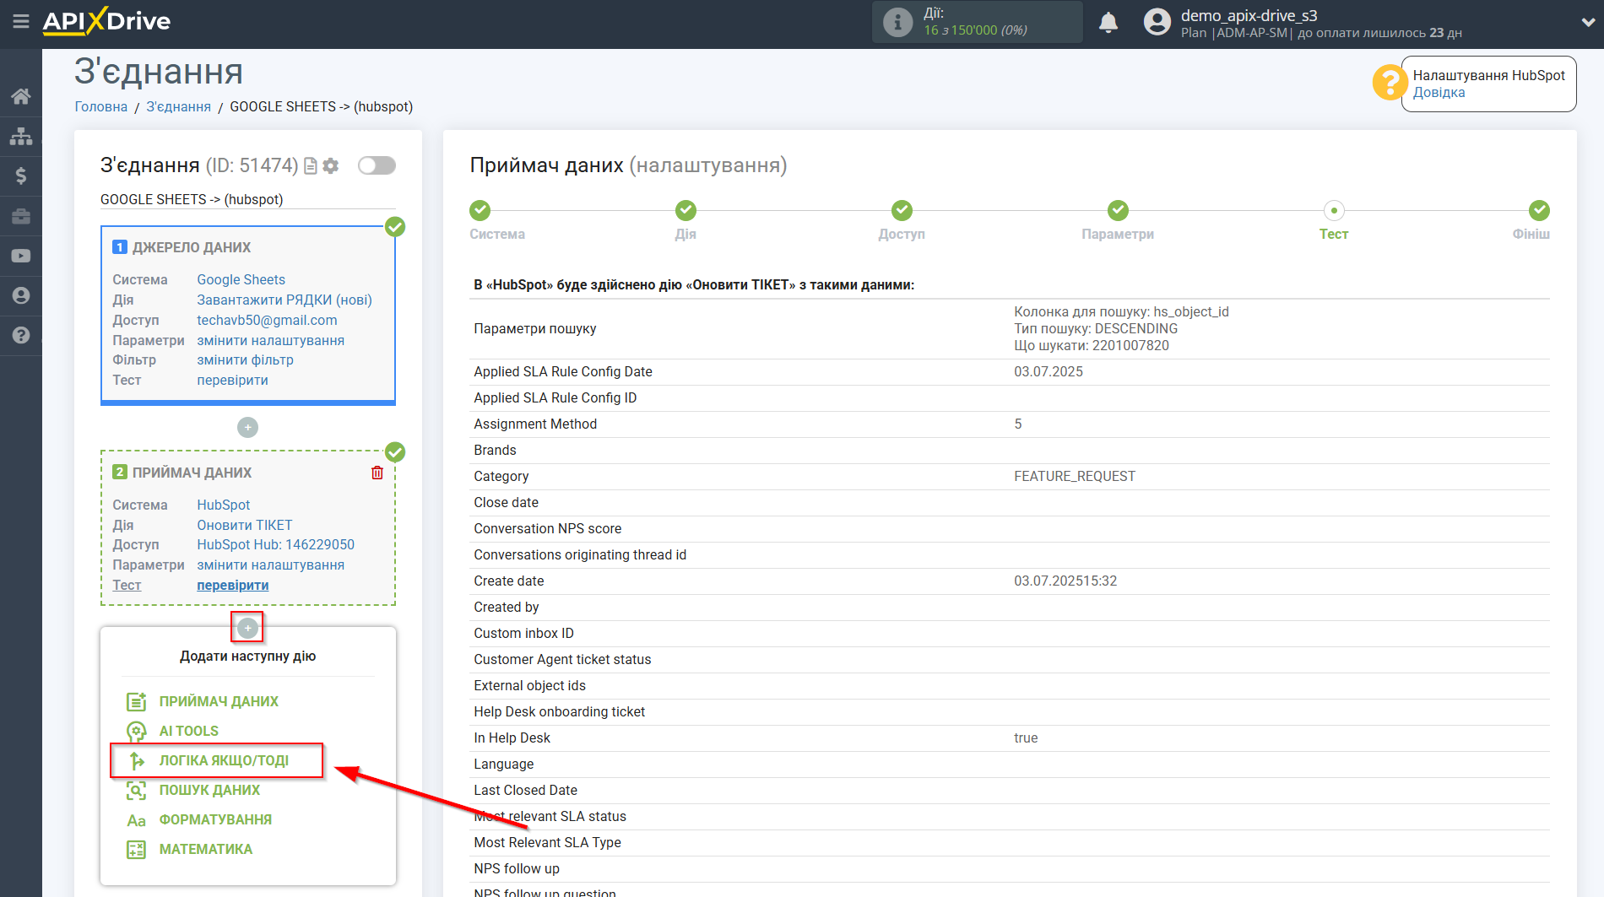Open help question icon in sidebar
Viewport: 1604px width, 897px height.
[21, 335]
